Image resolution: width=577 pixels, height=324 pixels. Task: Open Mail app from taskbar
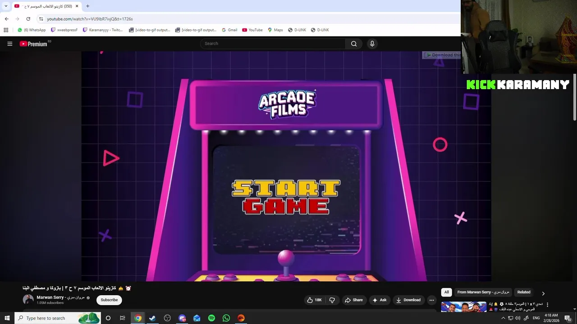[x=197, y=318]
